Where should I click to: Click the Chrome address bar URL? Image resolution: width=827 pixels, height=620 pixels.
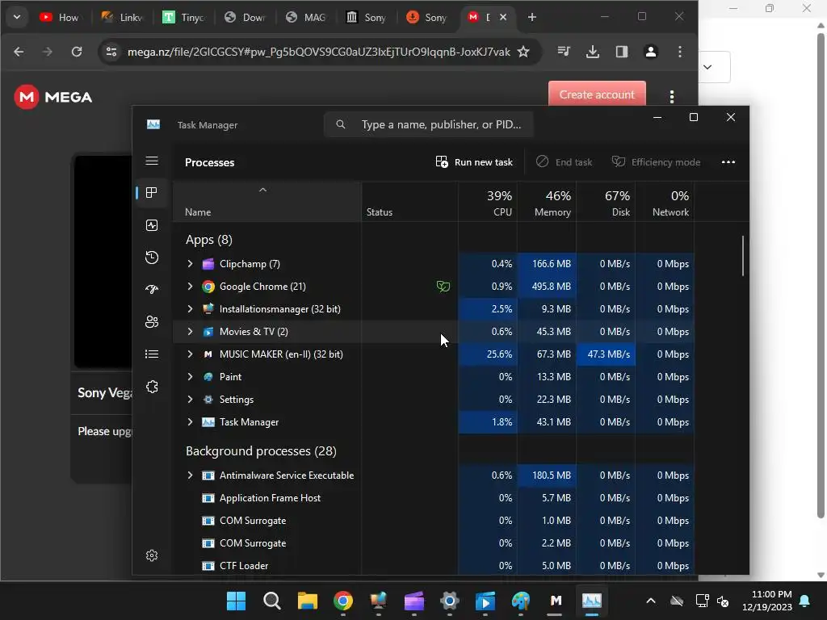(x=318, y=52)
